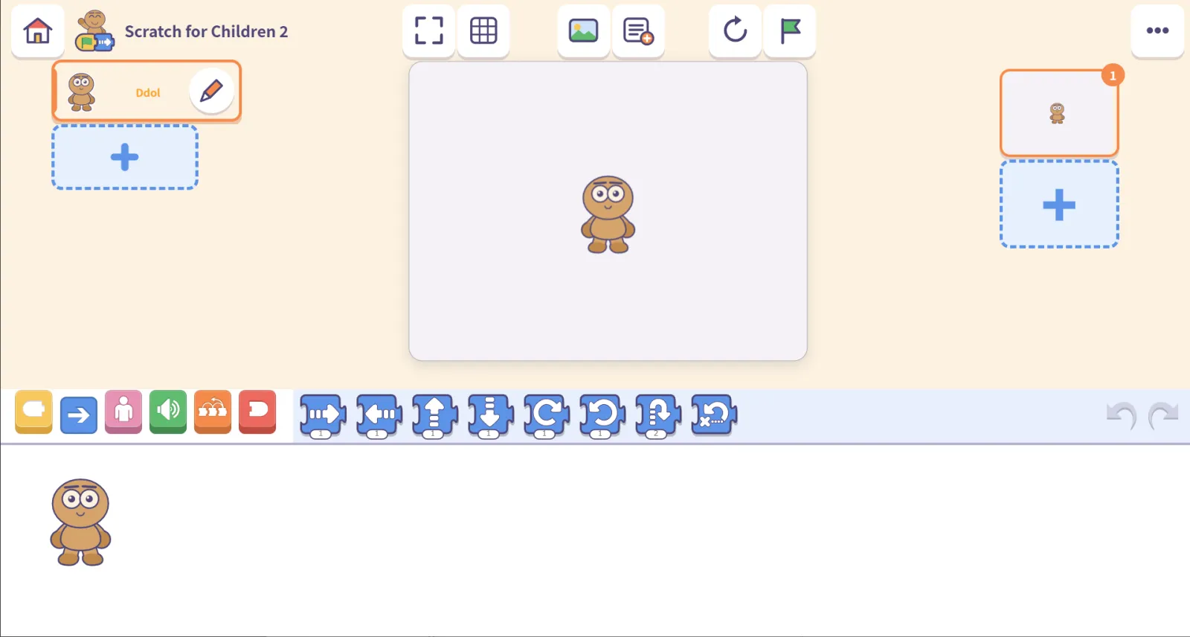Go to the home screen
Viewport: 1190px width, 637px height.
pos(38,31)
